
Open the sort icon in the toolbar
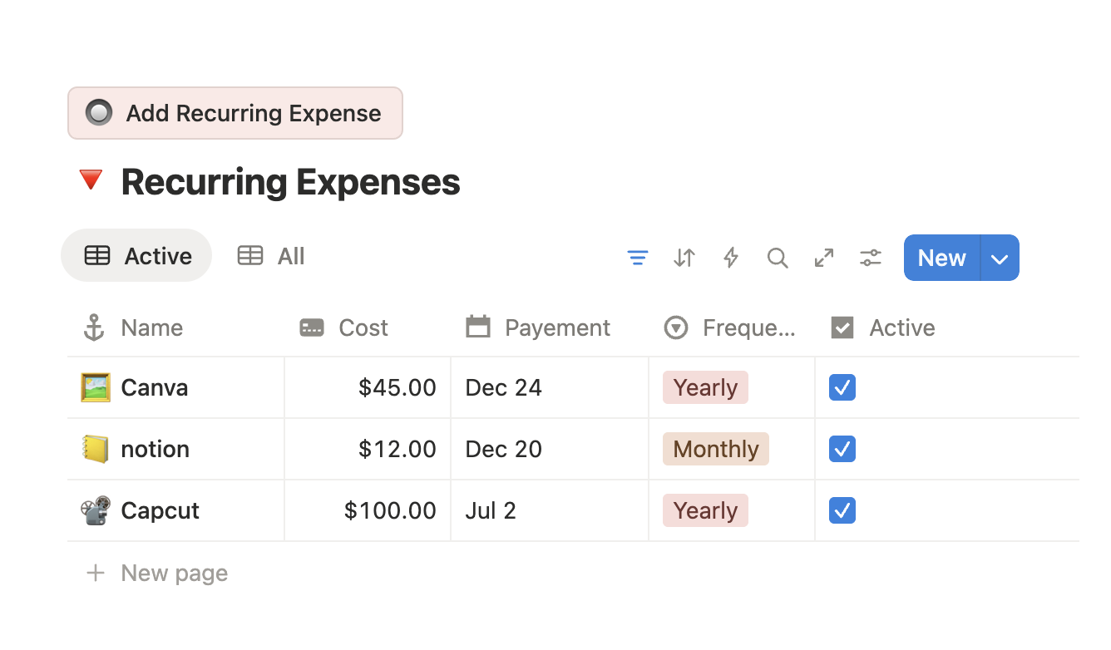pyautogui.click(x=684, y=258)
